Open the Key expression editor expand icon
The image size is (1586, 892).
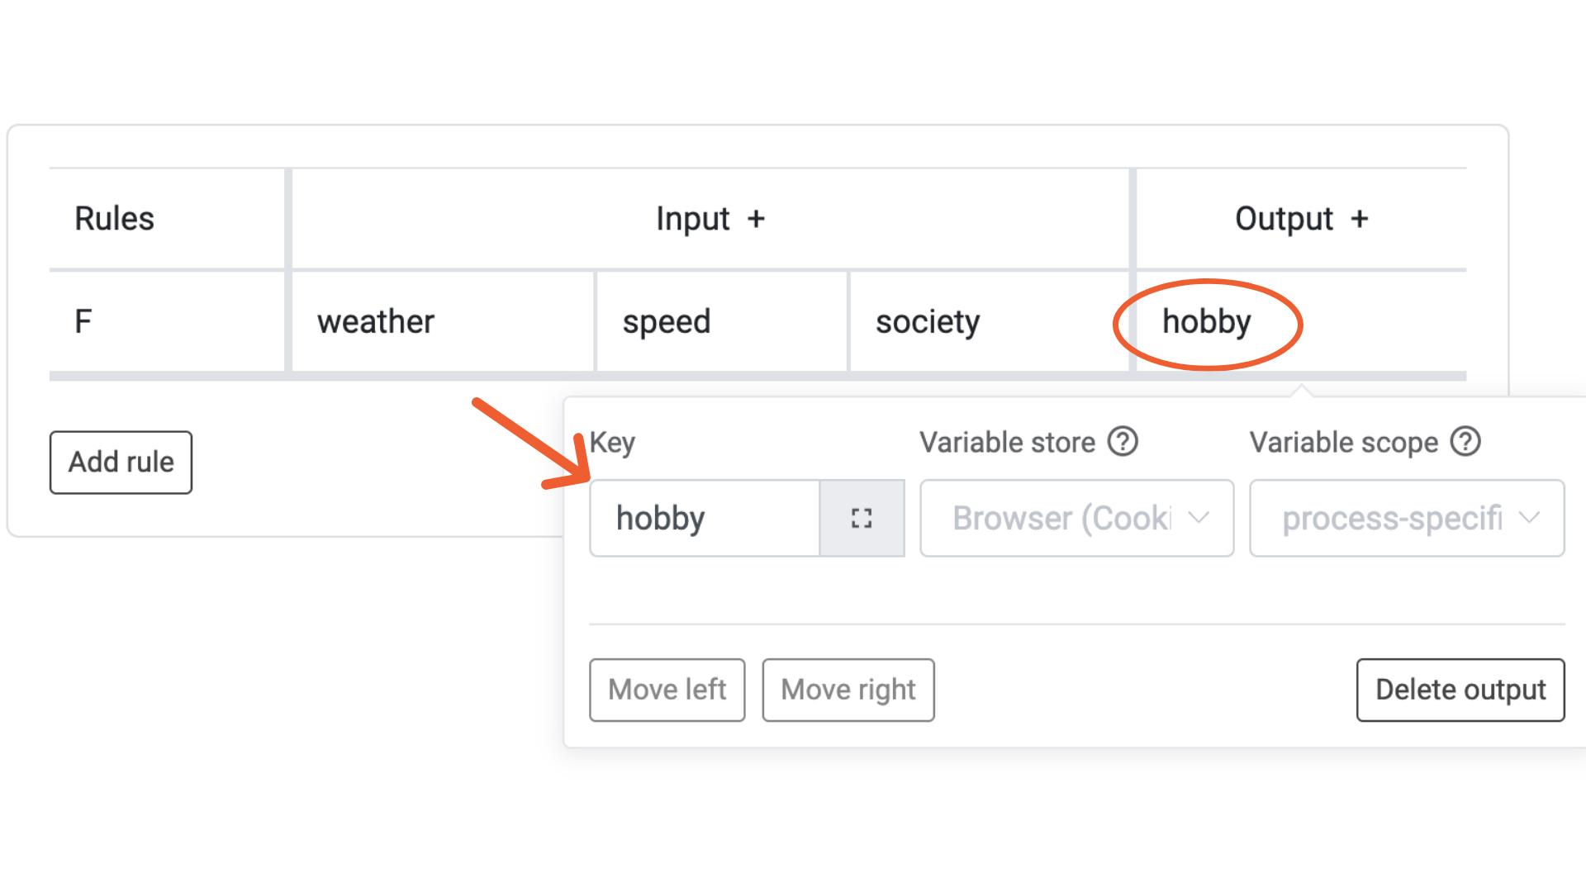[x=861, y=518]
